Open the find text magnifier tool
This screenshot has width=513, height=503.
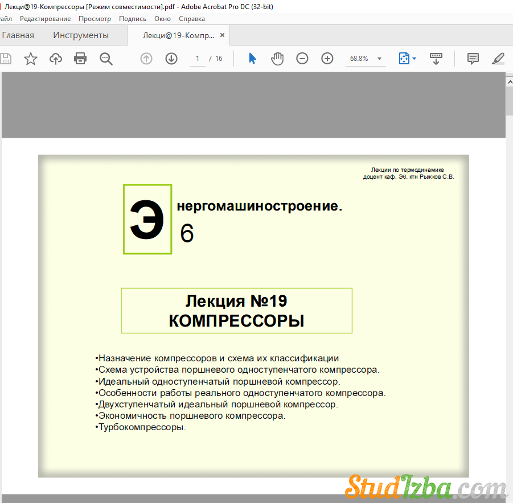click(106, 59)
